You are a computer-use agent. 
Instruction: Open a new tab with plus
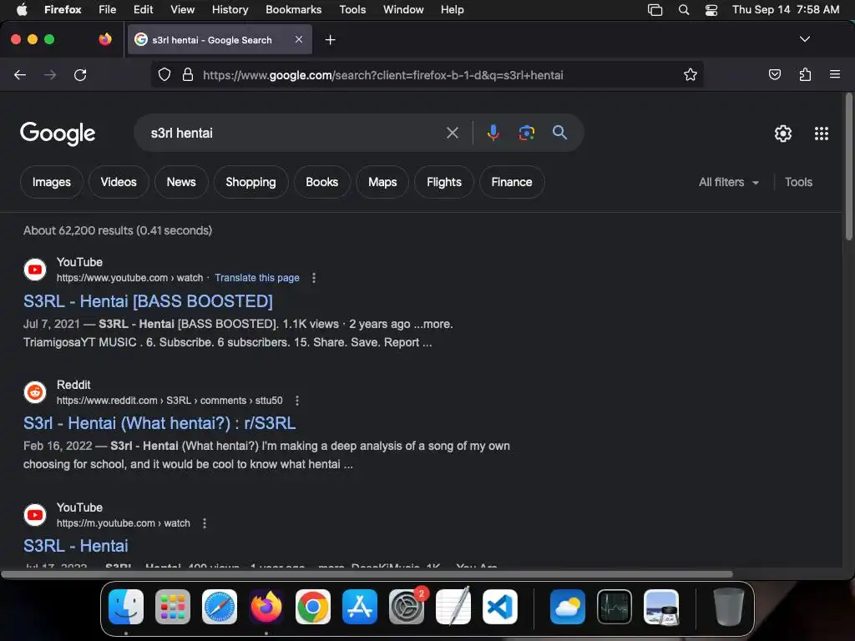tap(330, 40)
